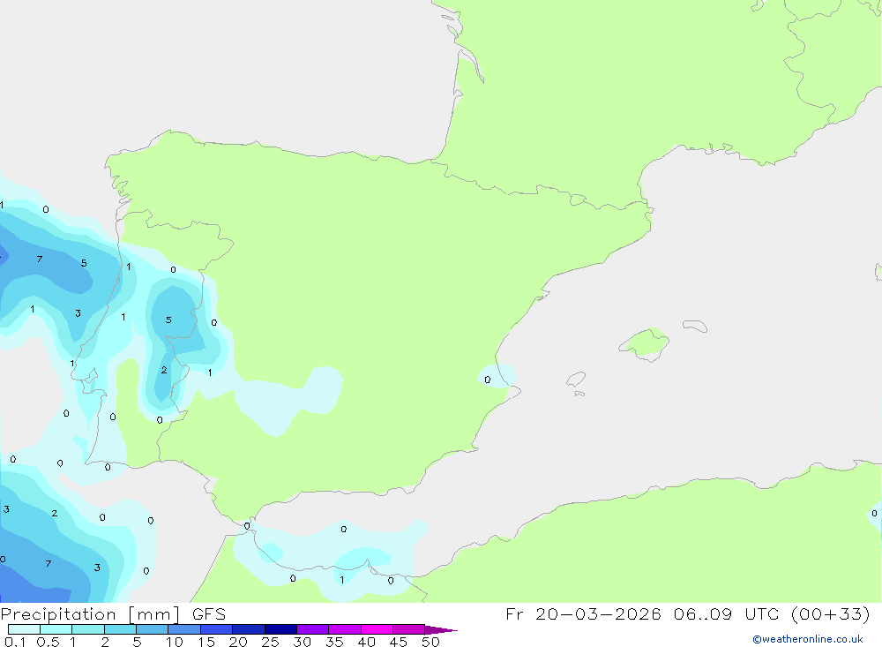Click the legend scale label "35"

(334, 642)
